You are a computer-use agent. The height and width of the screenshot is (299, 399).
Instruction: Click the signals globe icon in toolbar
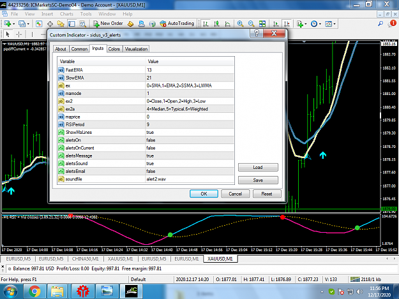point(153,24)
